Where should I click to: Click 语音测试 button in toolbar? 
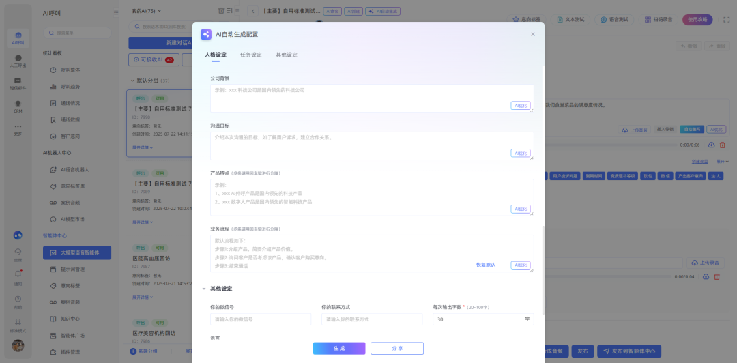[614, 20]
